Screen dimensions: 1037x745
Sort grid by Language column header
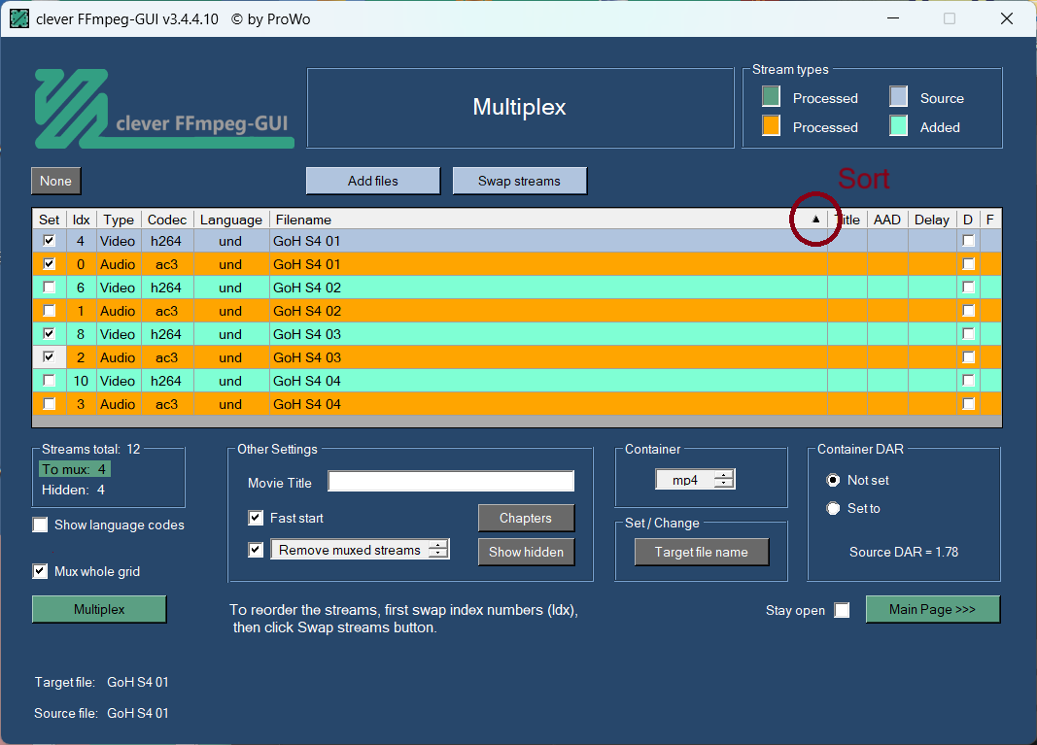tap(230, 220)
